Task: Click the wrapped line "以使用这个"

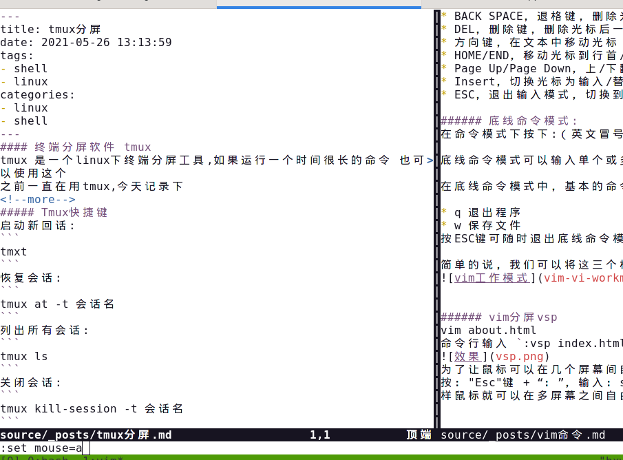Action: 33,174
